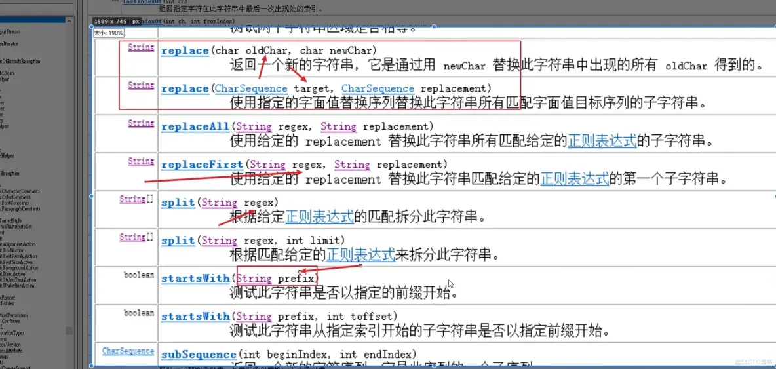
Task: Select OutOfBoundsException entry in class list
Action: click(20, 62)
